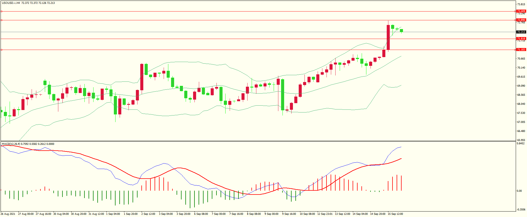The width and height of the screenshot is (527, 217).
Task: Click the 66.480 price scale value
Action: tap(521, 131)
